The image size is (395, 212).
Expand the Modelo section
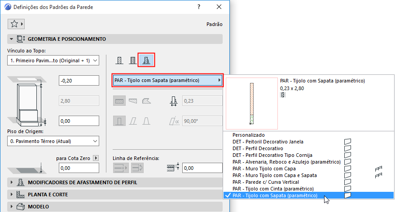(x=11, y=207)
